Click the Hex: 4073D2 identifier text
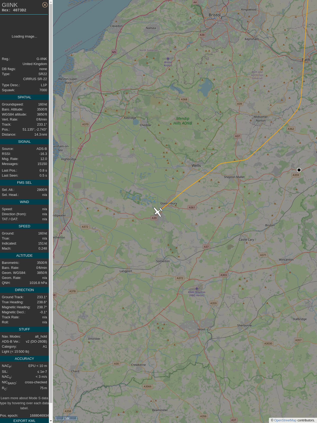This screenshot has width=317, height=423. (14, 10)
